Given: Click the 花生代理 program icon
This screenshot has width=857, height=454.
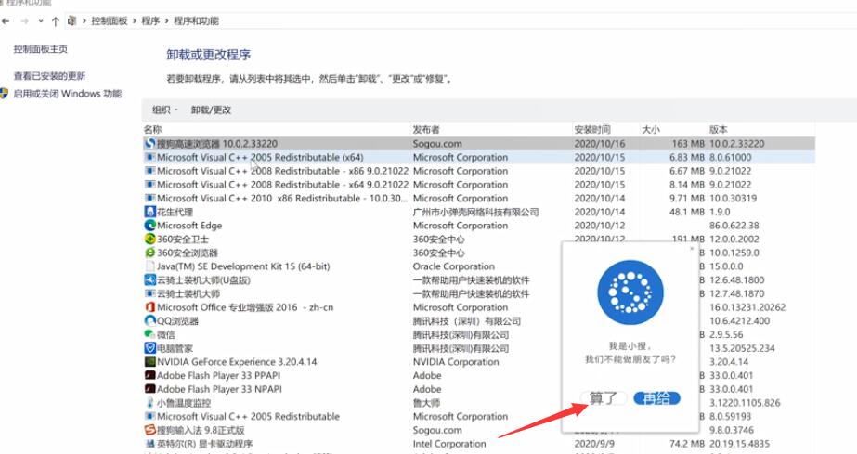Looking at the screenshot, I should click(x=149, y=212).
